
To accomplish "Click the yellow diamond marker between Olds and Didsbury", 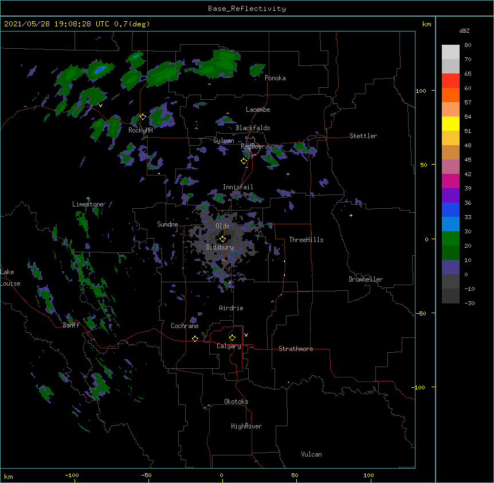I will tap(222, 239).
